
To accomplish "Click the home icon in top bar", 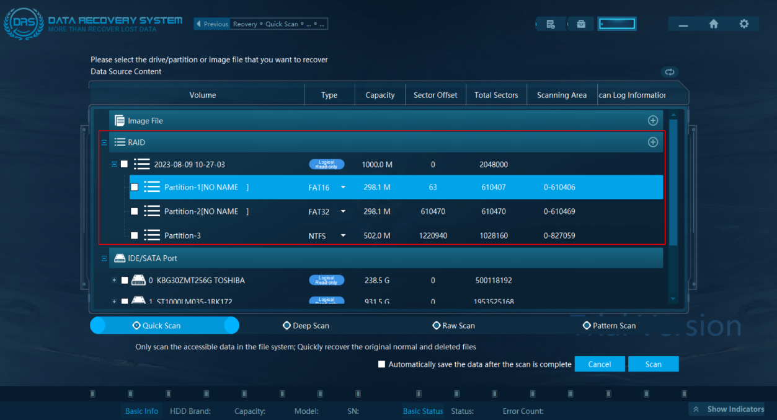I will pos(714,24).
